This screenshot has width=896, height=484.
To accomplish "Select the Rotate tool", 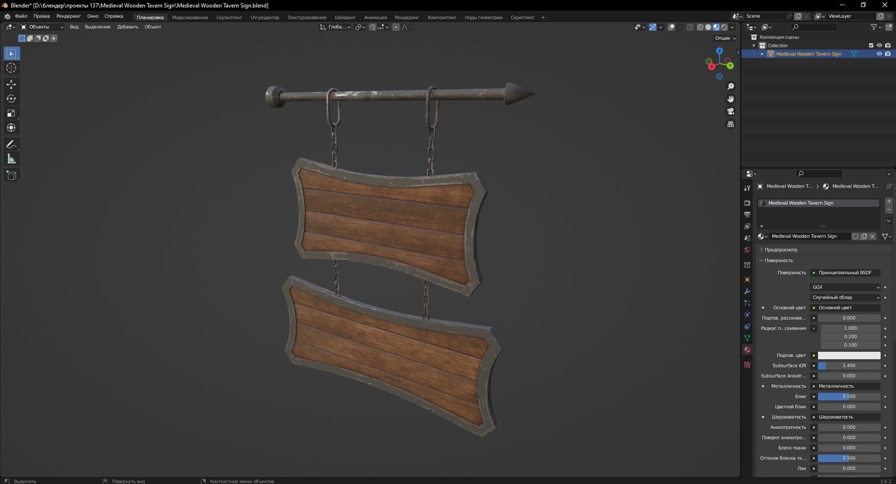I will tap(12, 99).
